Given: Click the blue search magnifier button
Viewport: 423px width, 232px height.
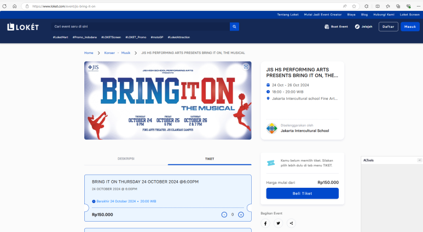Looking at the screenshot, I should (x=234, y=27).
